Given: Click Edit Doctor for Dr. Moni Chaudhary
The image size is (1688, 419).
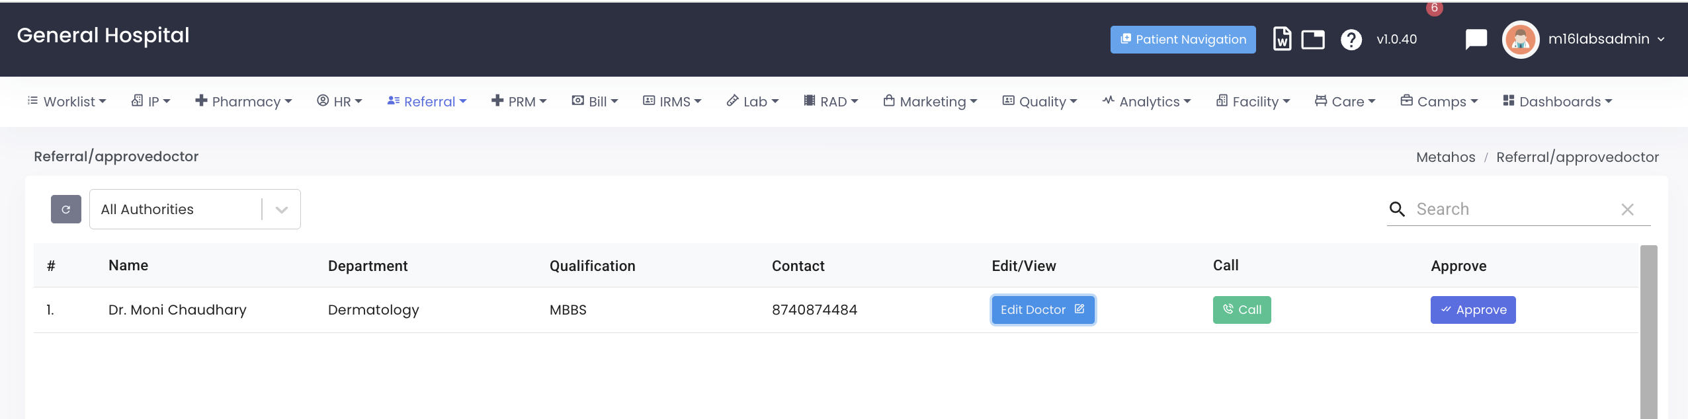Looking at the screenshot, I should click(x=1042, y=310).
